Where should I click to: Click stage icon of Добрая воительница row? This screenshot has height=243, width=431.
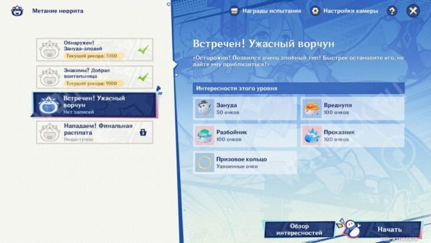[50, 77]
